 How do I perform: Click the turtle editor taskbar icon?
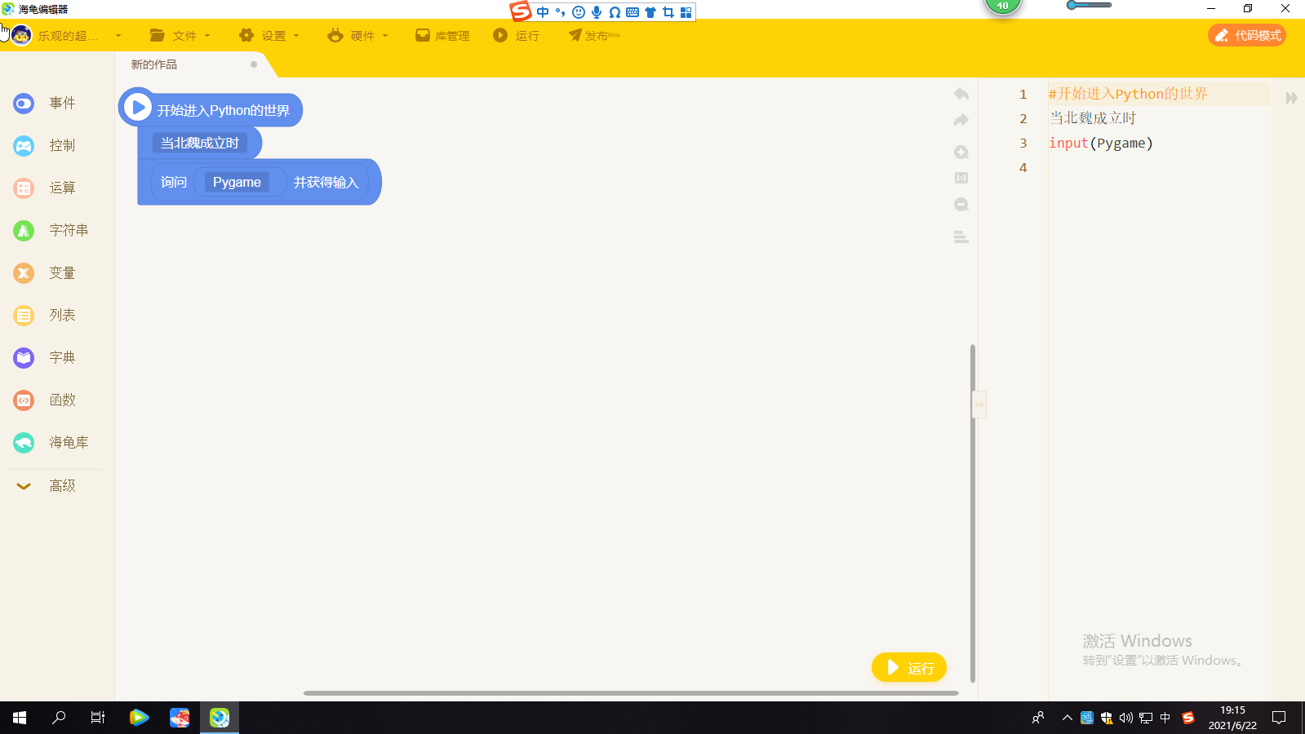(220, 718)
